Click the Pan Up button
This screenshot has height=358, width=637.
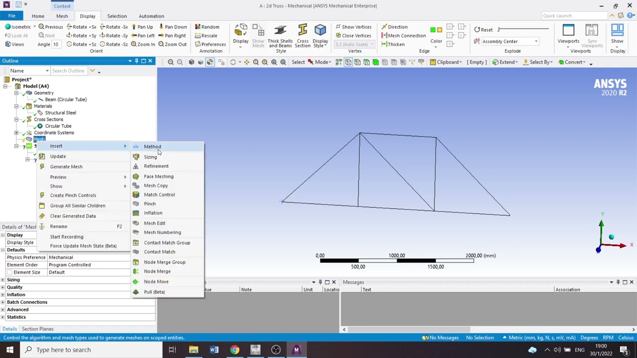click(x=142, y=27)
